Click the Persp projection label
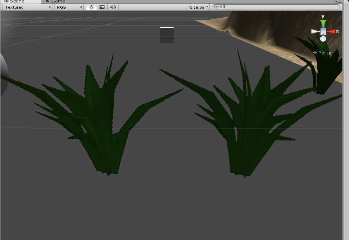Image resolution: width=349 pixels, height=240 pixels. (x=324, y=53)
